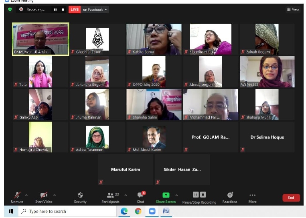Click muted mic icon on Prof. GOLAM tile
The height and width of the screenshot is (218, 306).
[186, 150]
